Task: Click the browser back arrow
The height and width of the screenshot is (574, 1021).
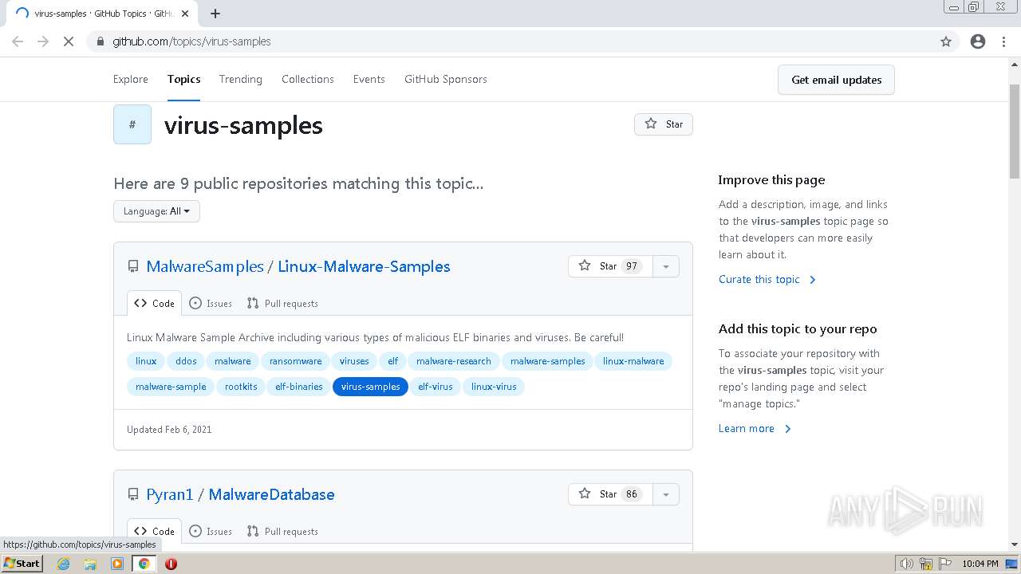Action: point(18,41)
